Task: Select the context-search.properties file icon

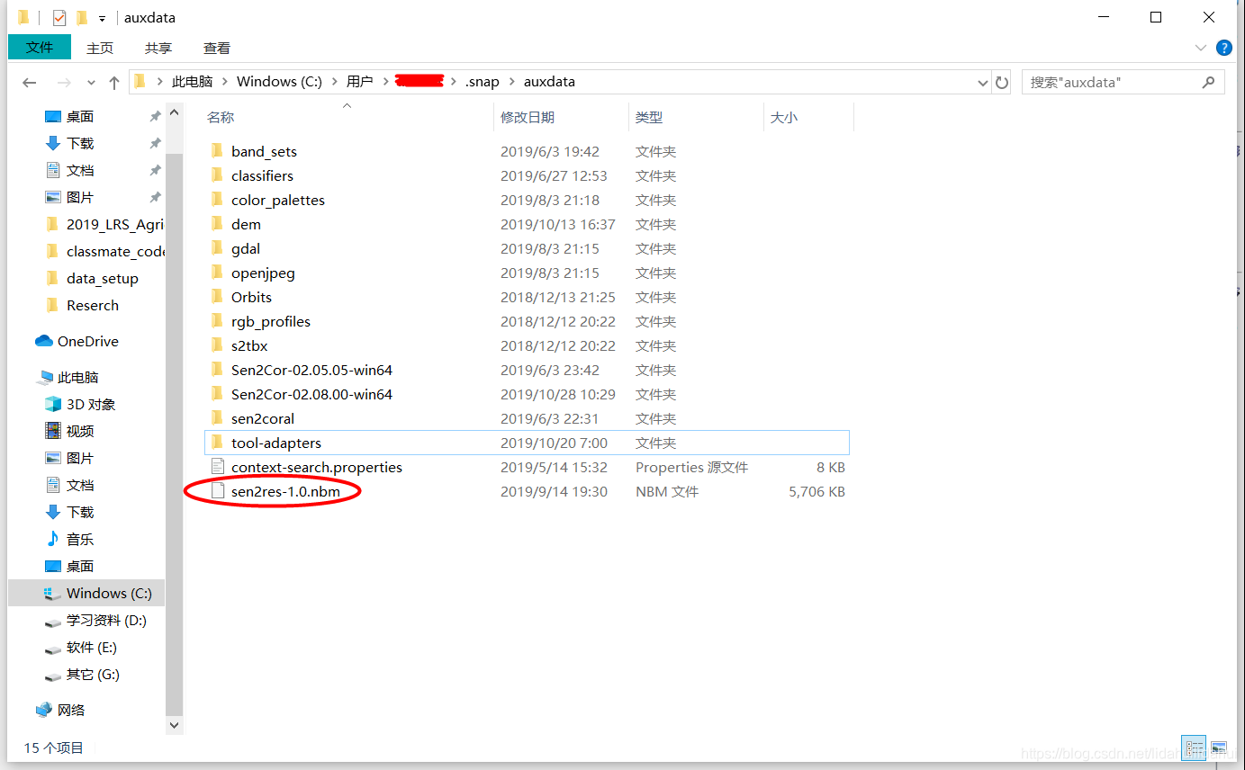Action: [x=217, y=467]
